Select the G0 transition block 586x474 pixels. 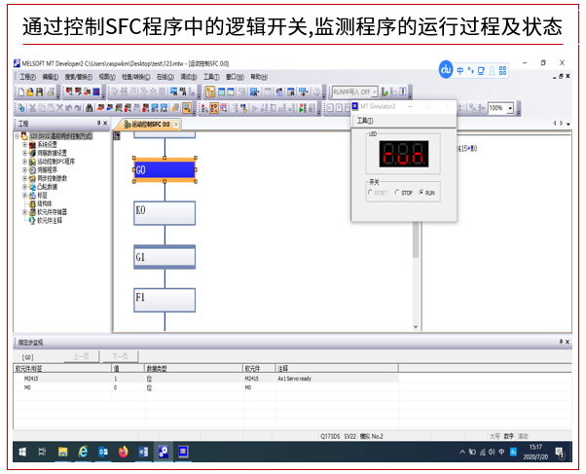165,170
